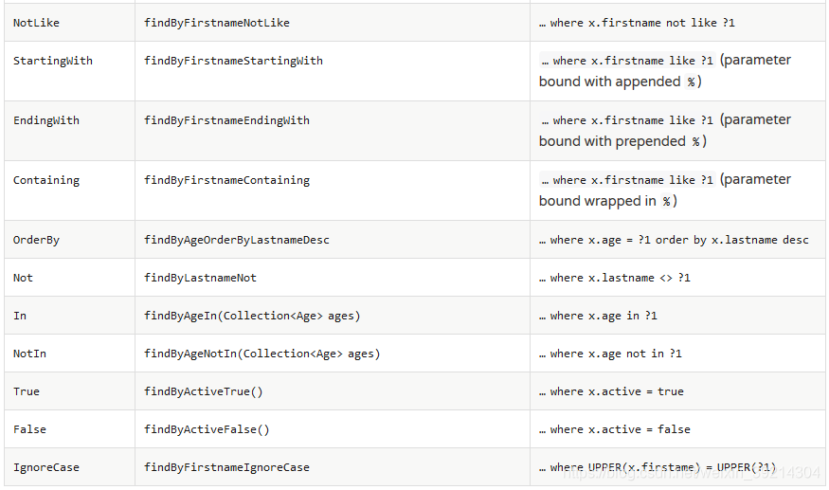Click the findByAgeIn(Collection<Age> ages) method

(252, 316)
